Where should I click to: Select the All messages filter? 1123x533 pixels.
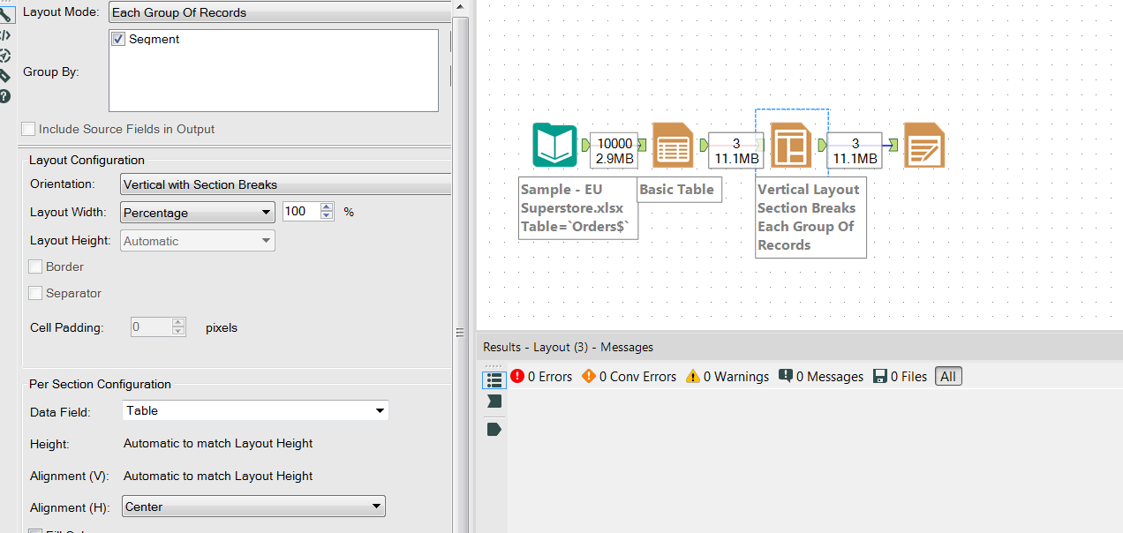(x=947, y=375)
